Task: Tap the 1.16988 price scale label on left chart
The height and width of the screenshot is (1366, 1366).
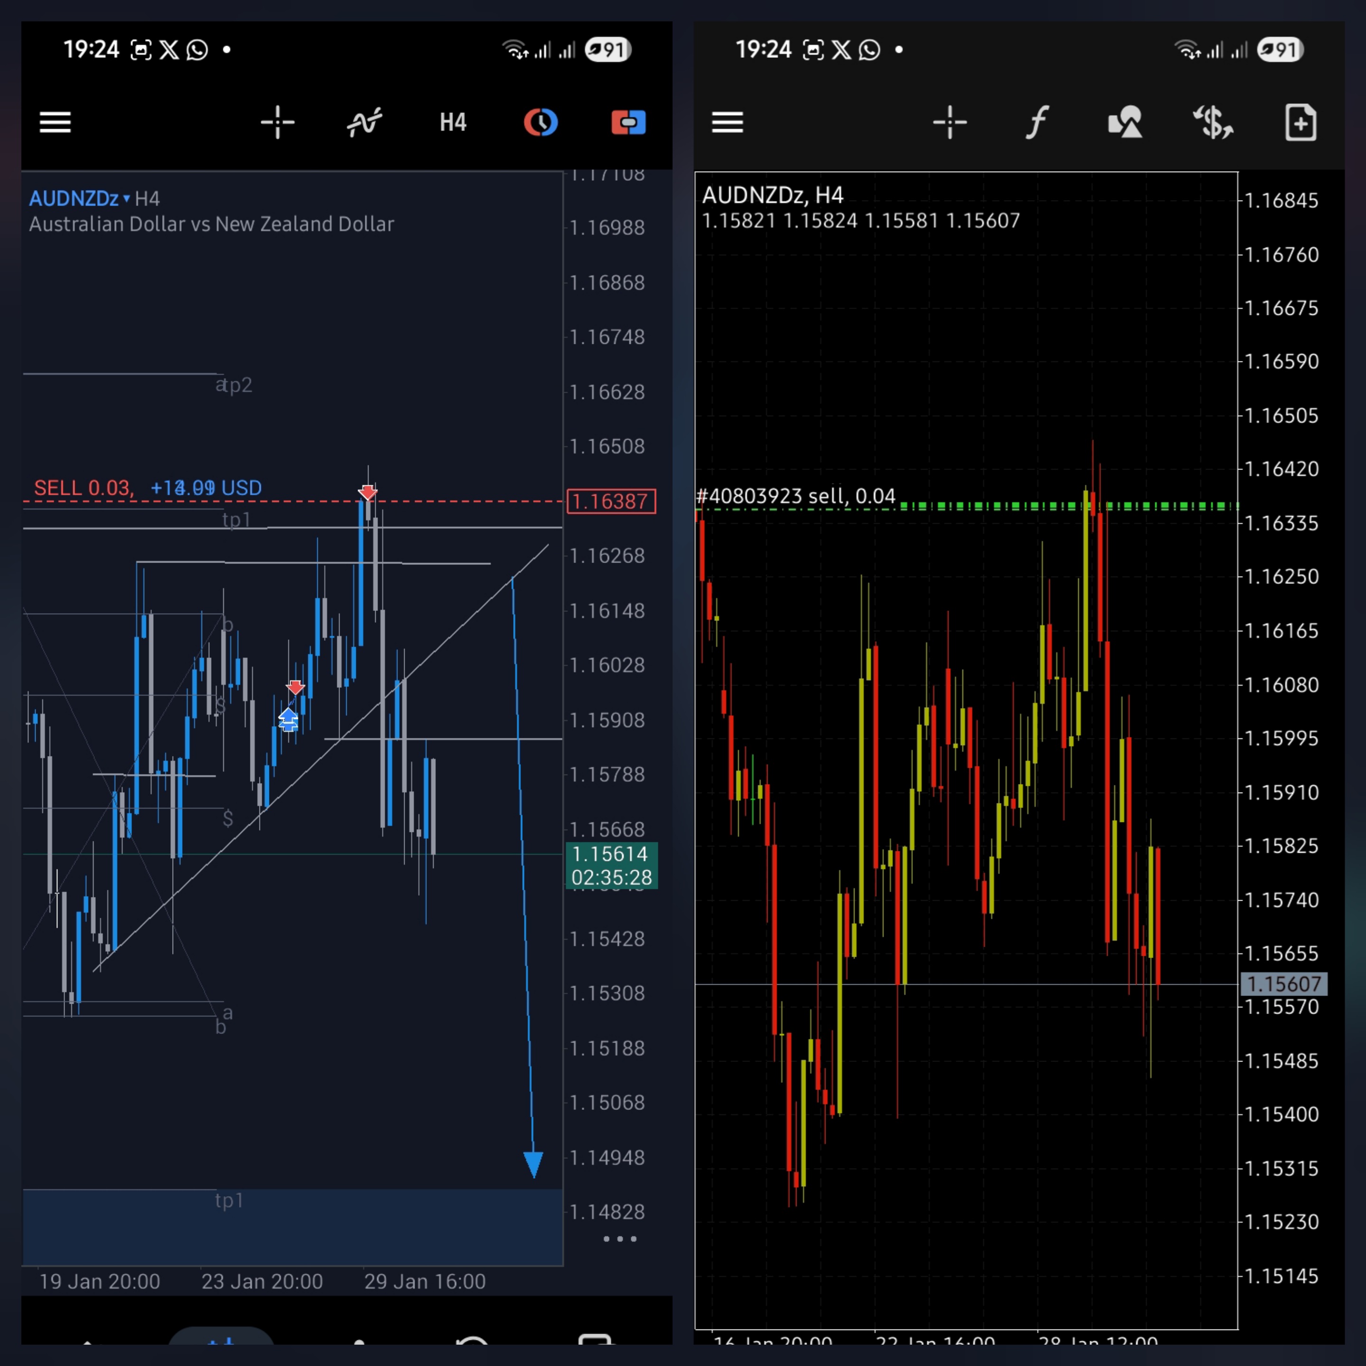Action: tap(607, 228)
